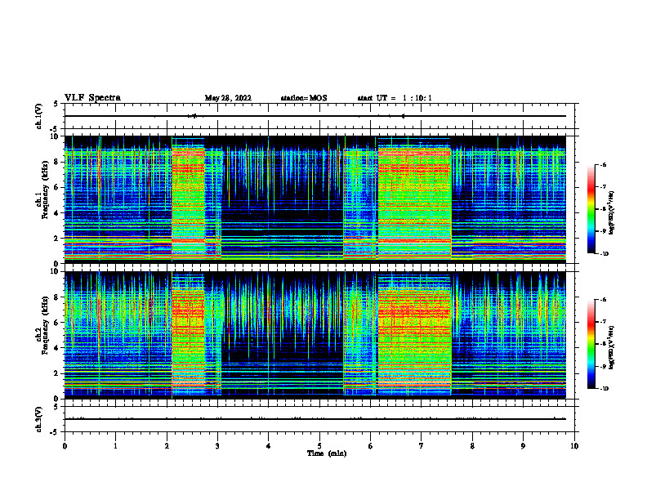Click the 'start UT = 1:10:1' text

[395, 98]
